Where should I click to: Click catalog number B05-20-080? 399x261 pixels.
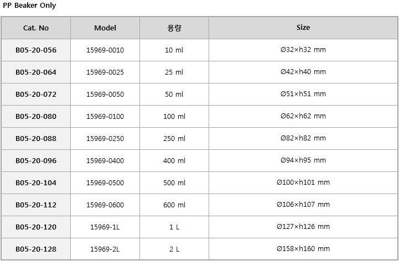pos(36,117)
